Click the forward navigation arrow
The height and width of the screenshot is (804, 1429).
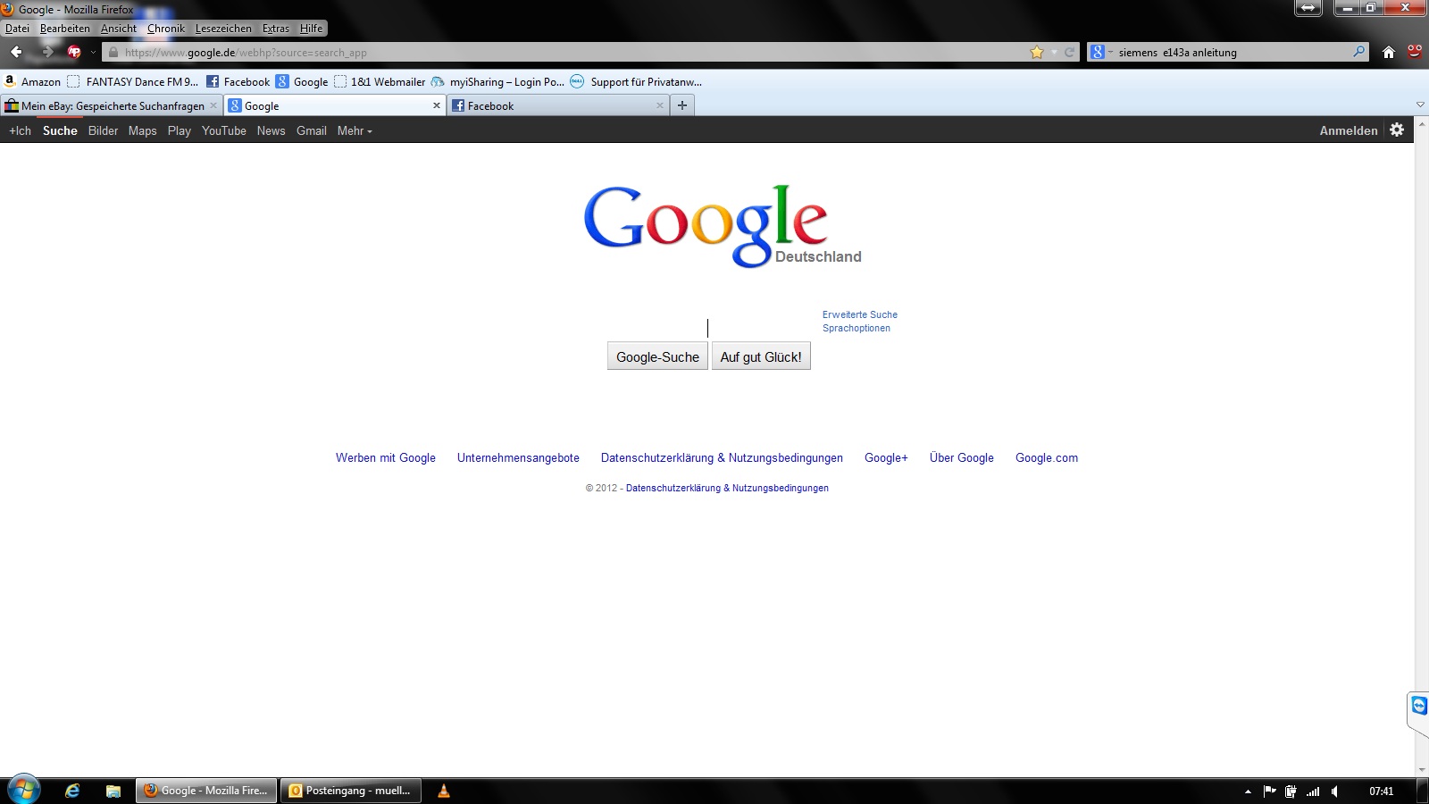click(46, 52)
